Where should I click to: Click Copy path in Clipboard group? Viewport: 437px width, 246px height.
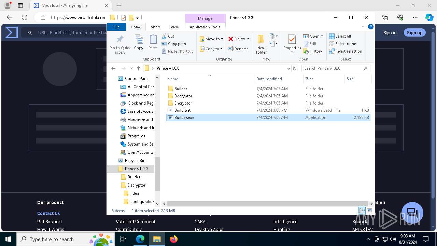[x=174, y=44]
